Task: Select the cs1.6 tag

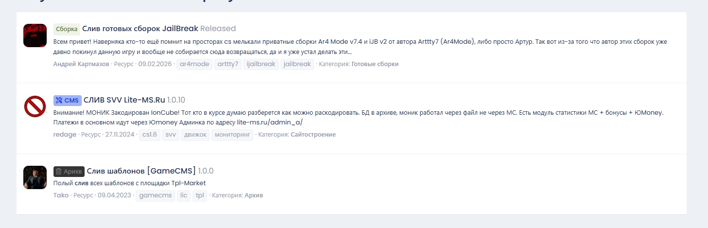Action: click(149, 135)
